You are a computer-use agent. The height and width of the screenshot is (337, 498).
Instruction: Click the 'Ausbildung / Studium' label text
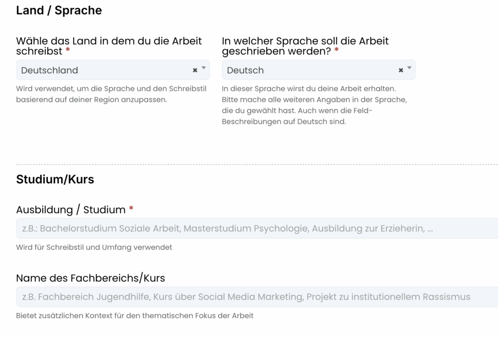click(71, 210)
